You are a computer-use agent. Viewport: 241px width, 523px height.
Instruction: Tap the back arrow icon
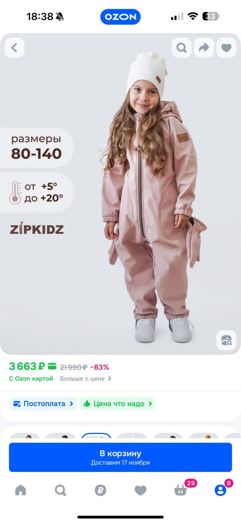(14, 48)
